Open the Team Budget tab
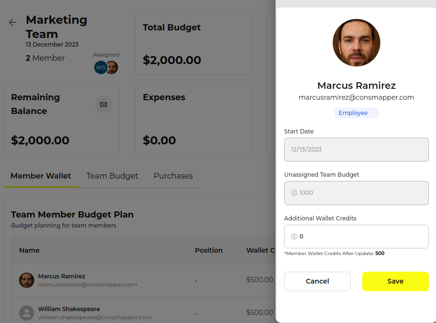The height and width of the screenshot is (323, 436). pos(112,176)
